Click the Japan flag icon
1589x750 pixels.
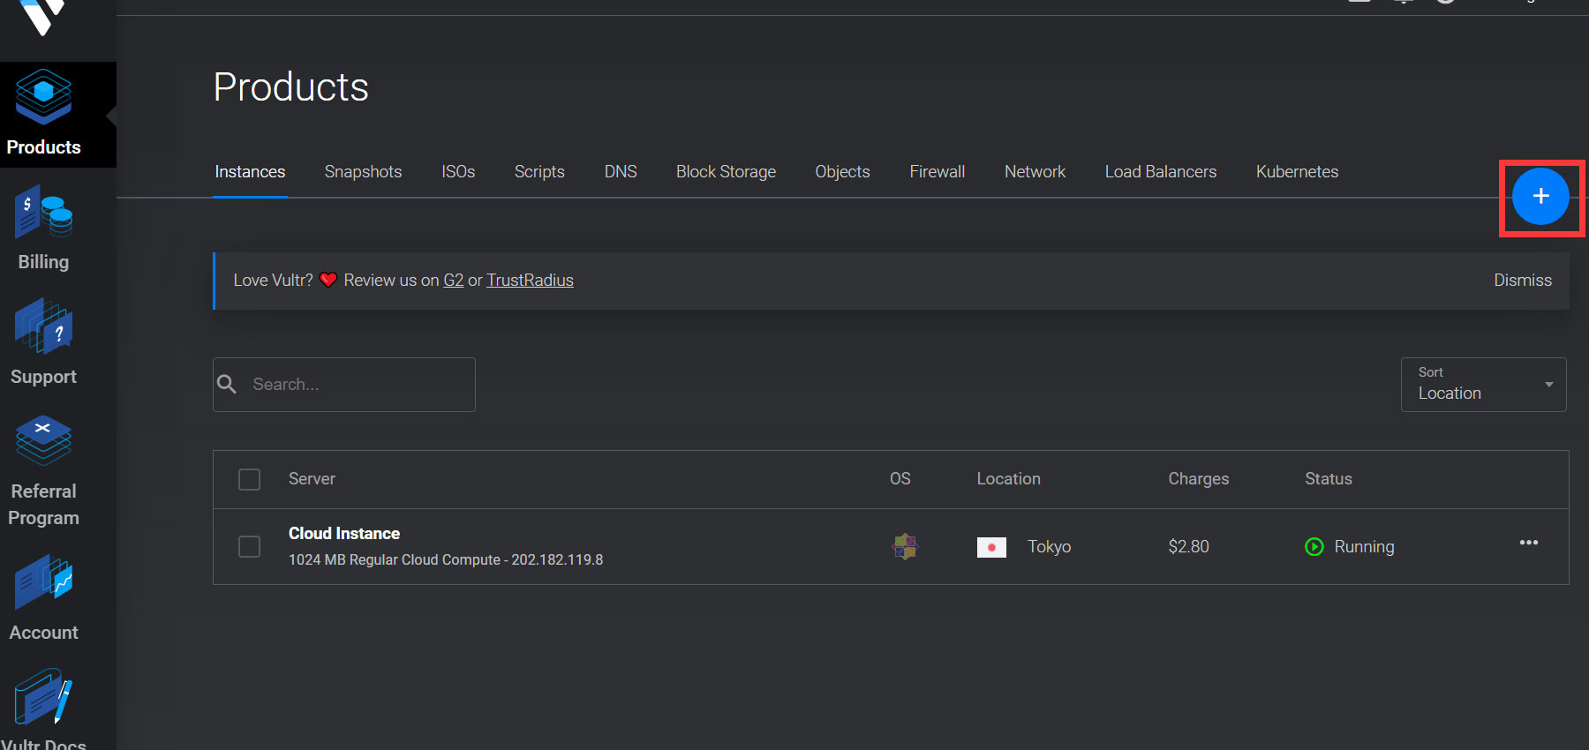click(x=991, y=547)
